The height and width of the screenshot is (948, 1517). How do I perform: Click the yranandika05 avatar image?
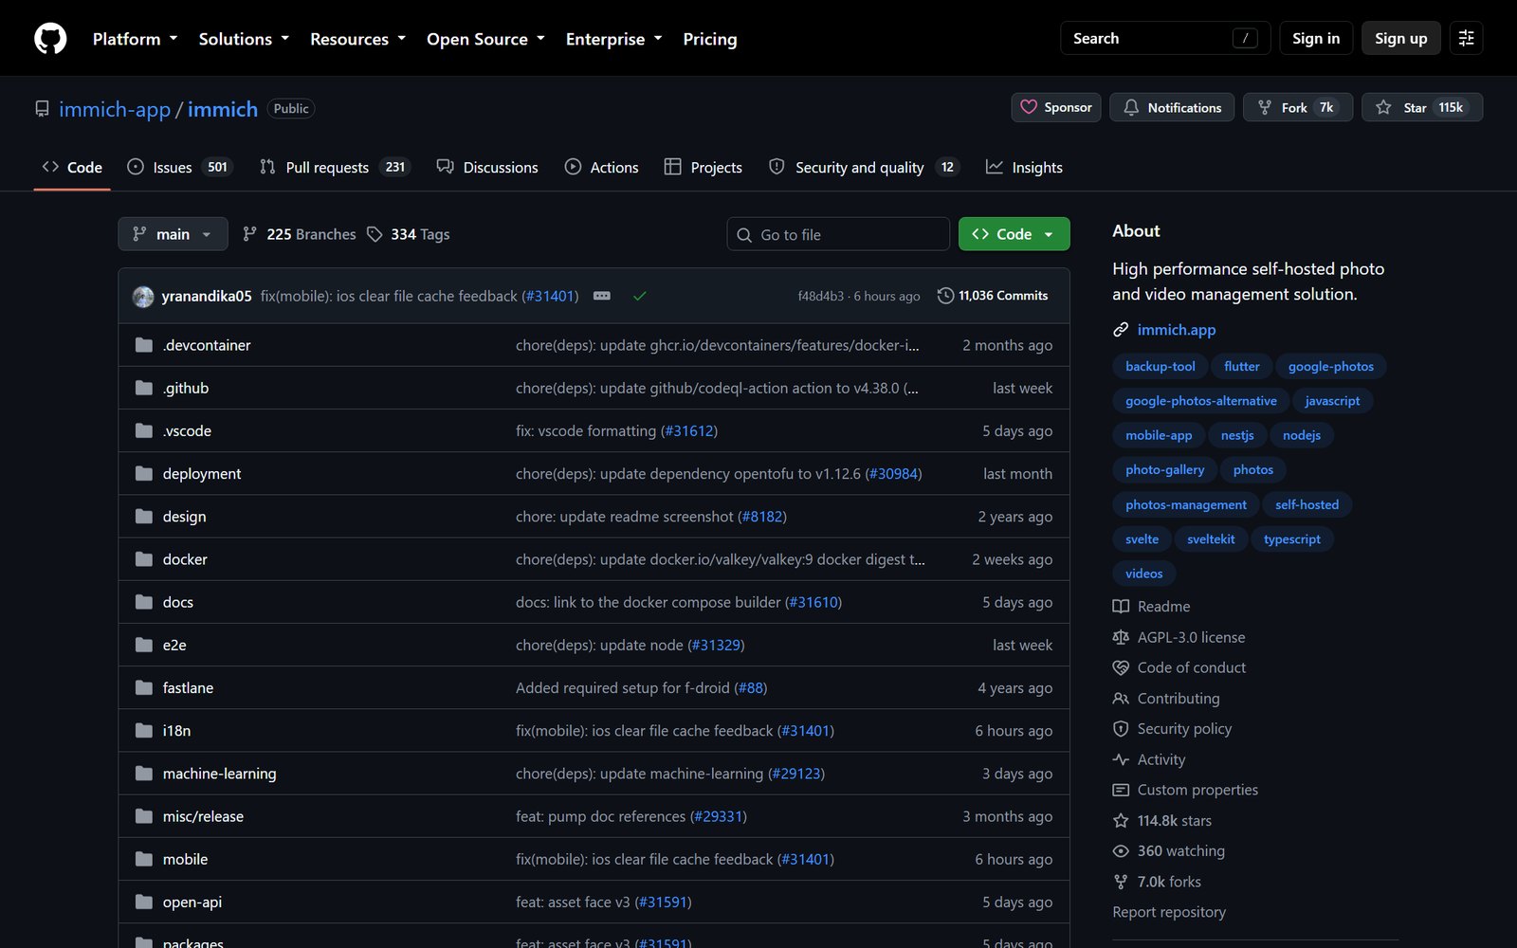point(143,297)
